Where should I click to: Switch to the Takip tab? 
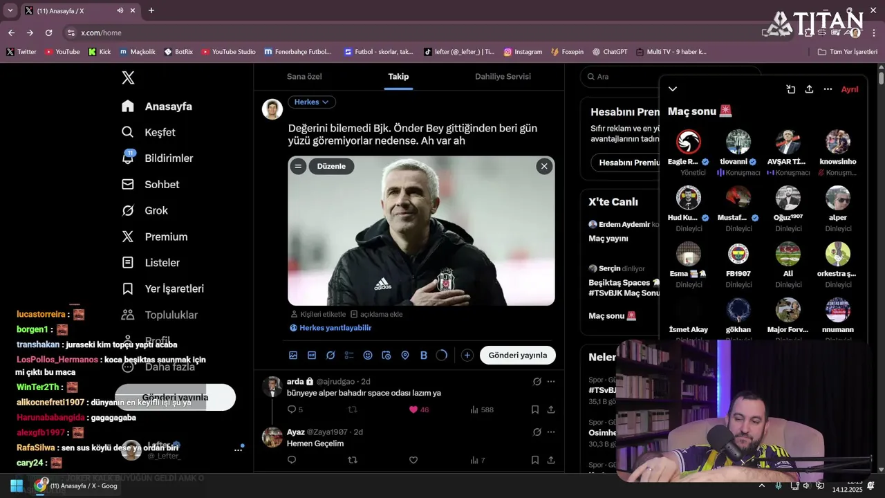tap(398, 77)
